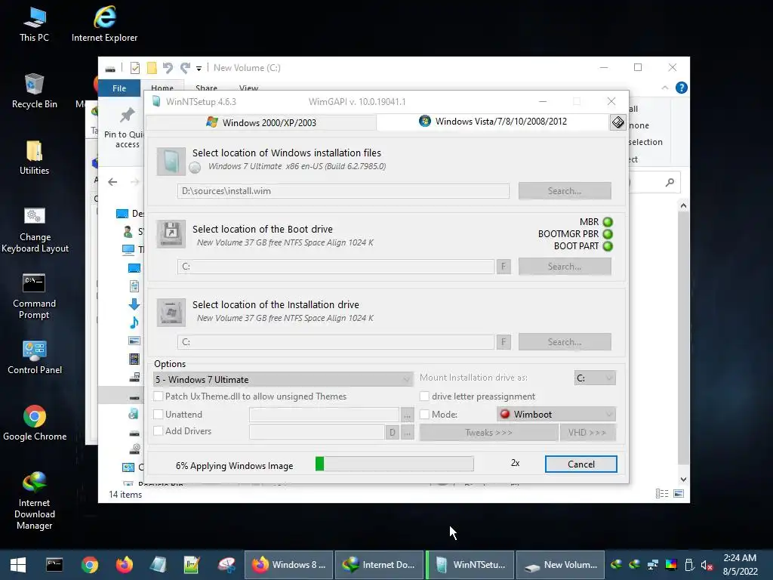Open Google Chrome desktop icon
Screen dimensions: 773x580
pyautogui.click(x=35, y=423)
